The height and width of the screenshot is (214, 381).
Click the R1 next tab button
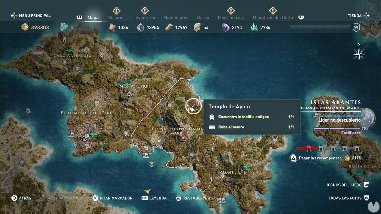pyautogui.click(x=301, y=18)
